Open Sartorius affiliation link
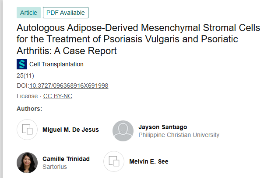 55,167
